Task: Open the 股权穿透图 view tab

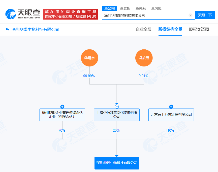Action: pos(199,29)
